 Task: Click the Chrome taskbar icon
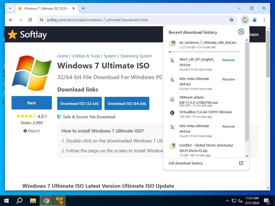tap(46, 201)
